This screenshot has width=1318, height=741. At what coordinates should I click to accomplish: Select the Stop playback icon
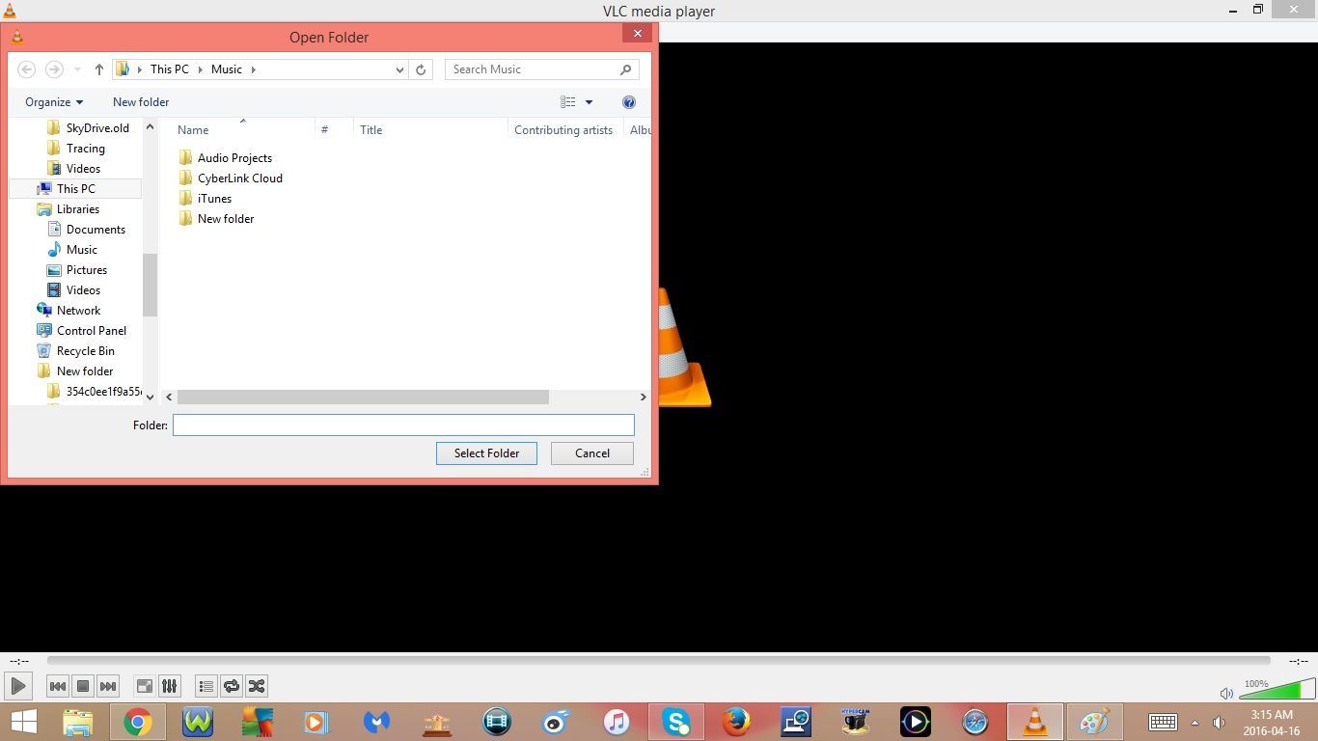pos(82,686)
